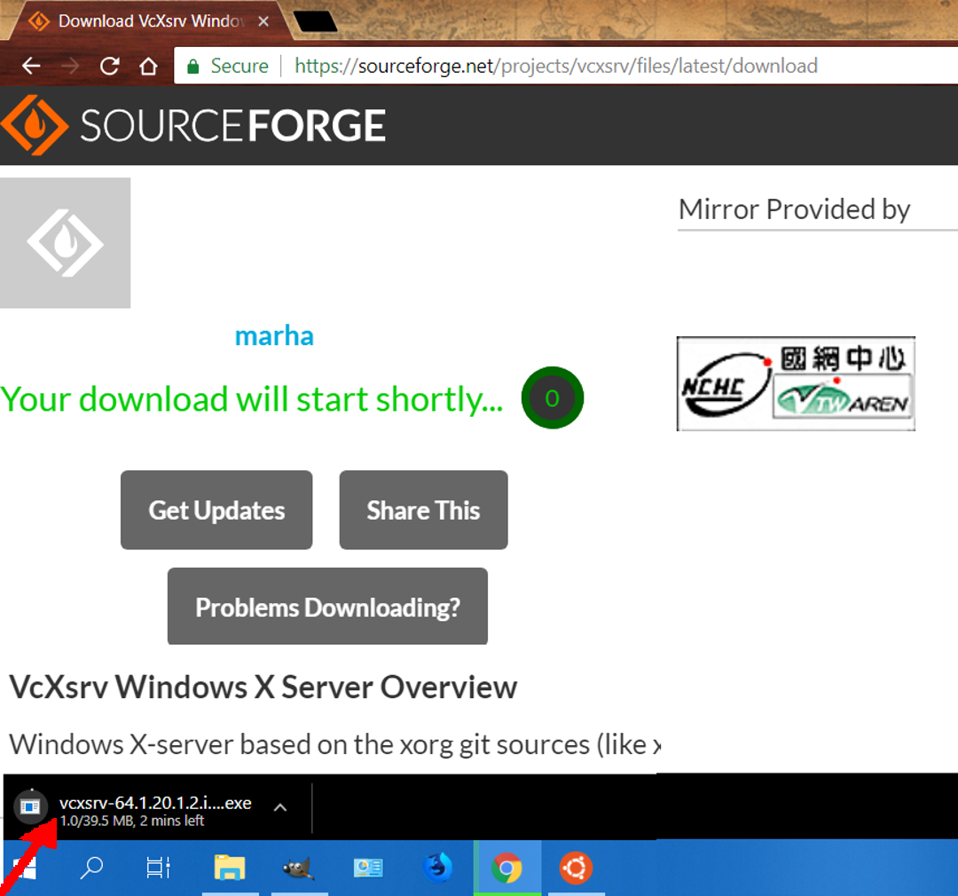Click 'VcXsrv Windows X Server Overview' heading
Viewport: 958px width, 896px height.
(263, 687)
